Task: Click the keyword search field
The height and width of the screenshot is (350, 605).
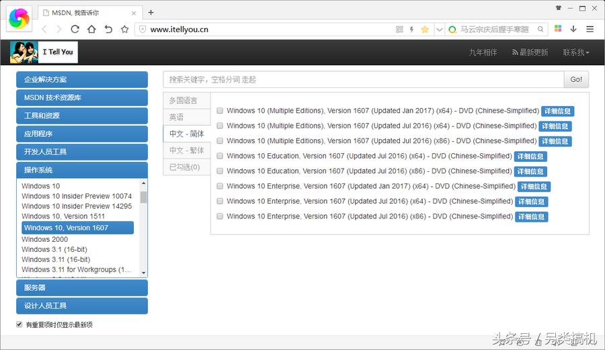Action: pos(364,79)
